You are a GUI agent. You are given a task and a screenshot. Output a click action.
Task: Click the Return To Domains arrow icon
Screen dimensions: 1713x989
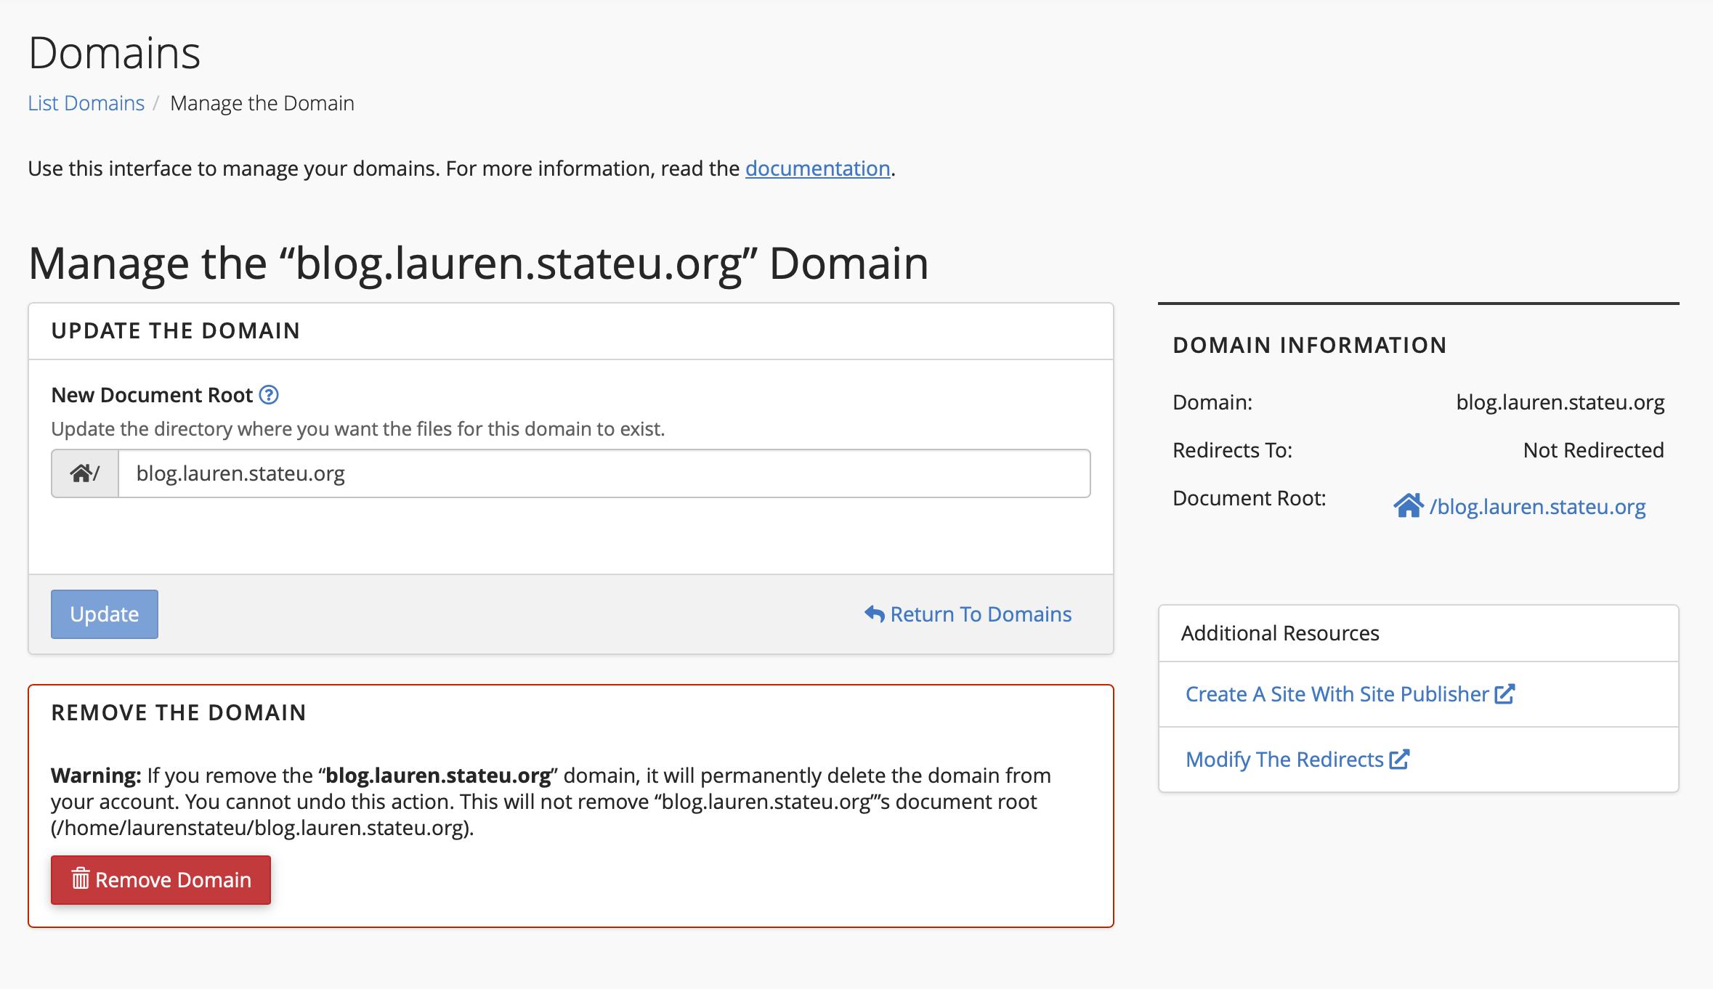875,614
